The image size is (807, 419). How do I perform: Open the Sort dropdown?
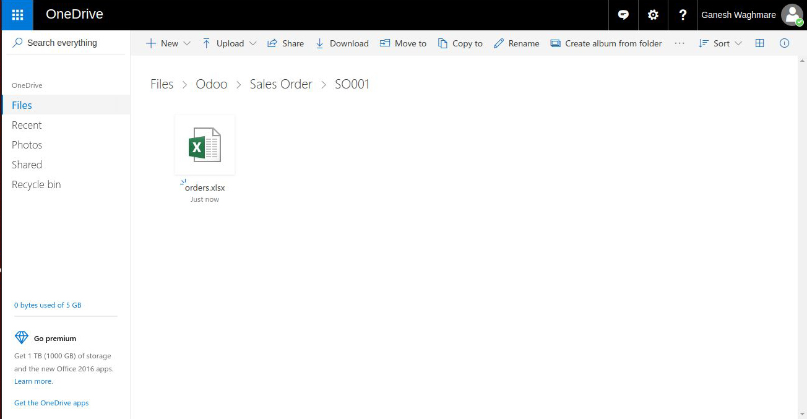click(x=720, y=43)
